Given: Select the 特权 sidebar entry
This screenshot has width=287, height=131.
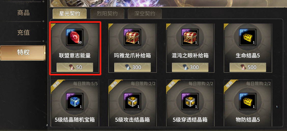Looking at the screenshot, I should [x=22, y=53].
